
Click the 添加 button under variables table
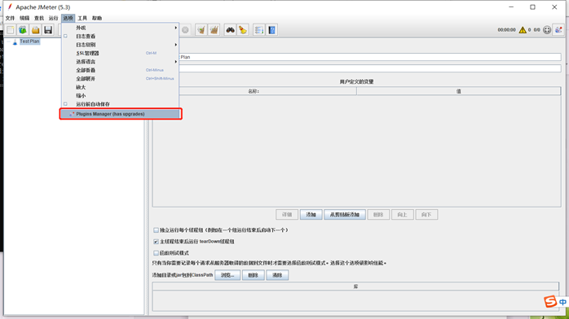point(311,215)
